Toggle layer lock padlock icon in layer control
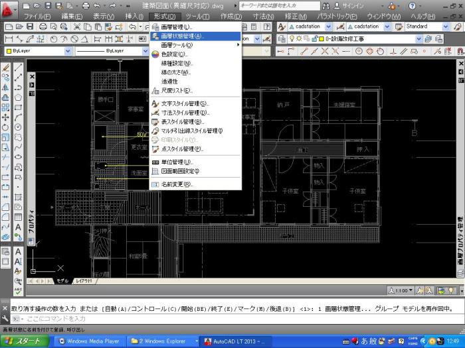Image resolution: width=465 pixels, height=348 pixels. [x=315, y=38]
